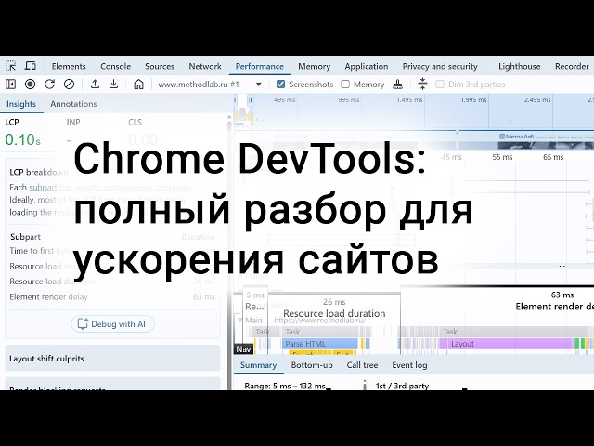Click the Debug with AI button
594x446 pixels.
click(112, 324)
